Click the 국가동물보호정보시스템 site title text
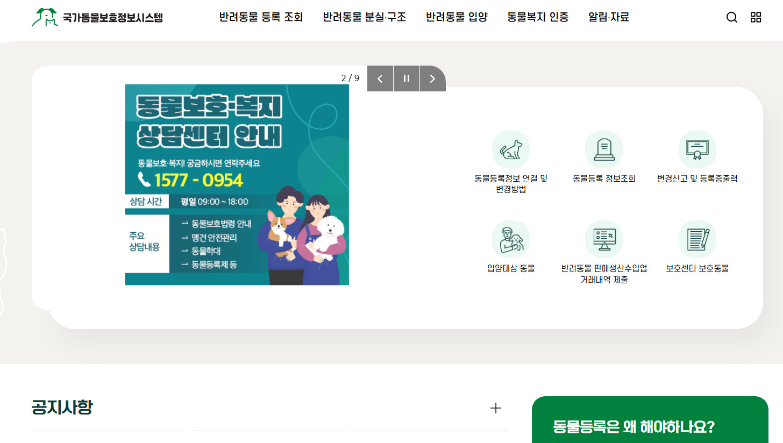Screen dimensions: 783x443 click(x=112, y=18)
